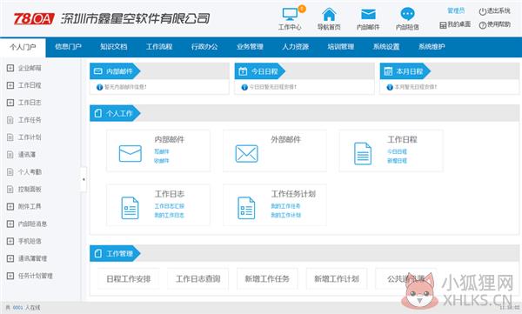Open 系统维护 menu
522x314 pixels.
tap(432, 47)
